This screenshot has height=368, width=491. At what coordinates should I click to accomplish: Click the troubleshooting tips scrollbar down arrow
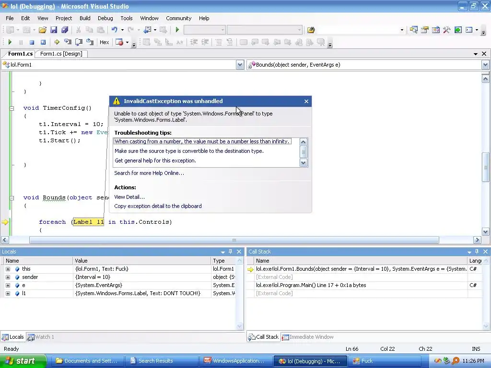(x=303, y=163)
